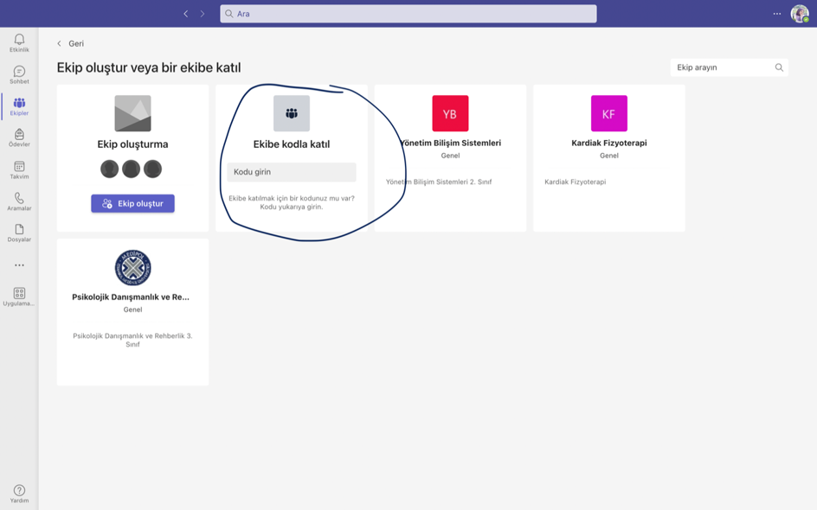Open profile avatar menu

800,14
